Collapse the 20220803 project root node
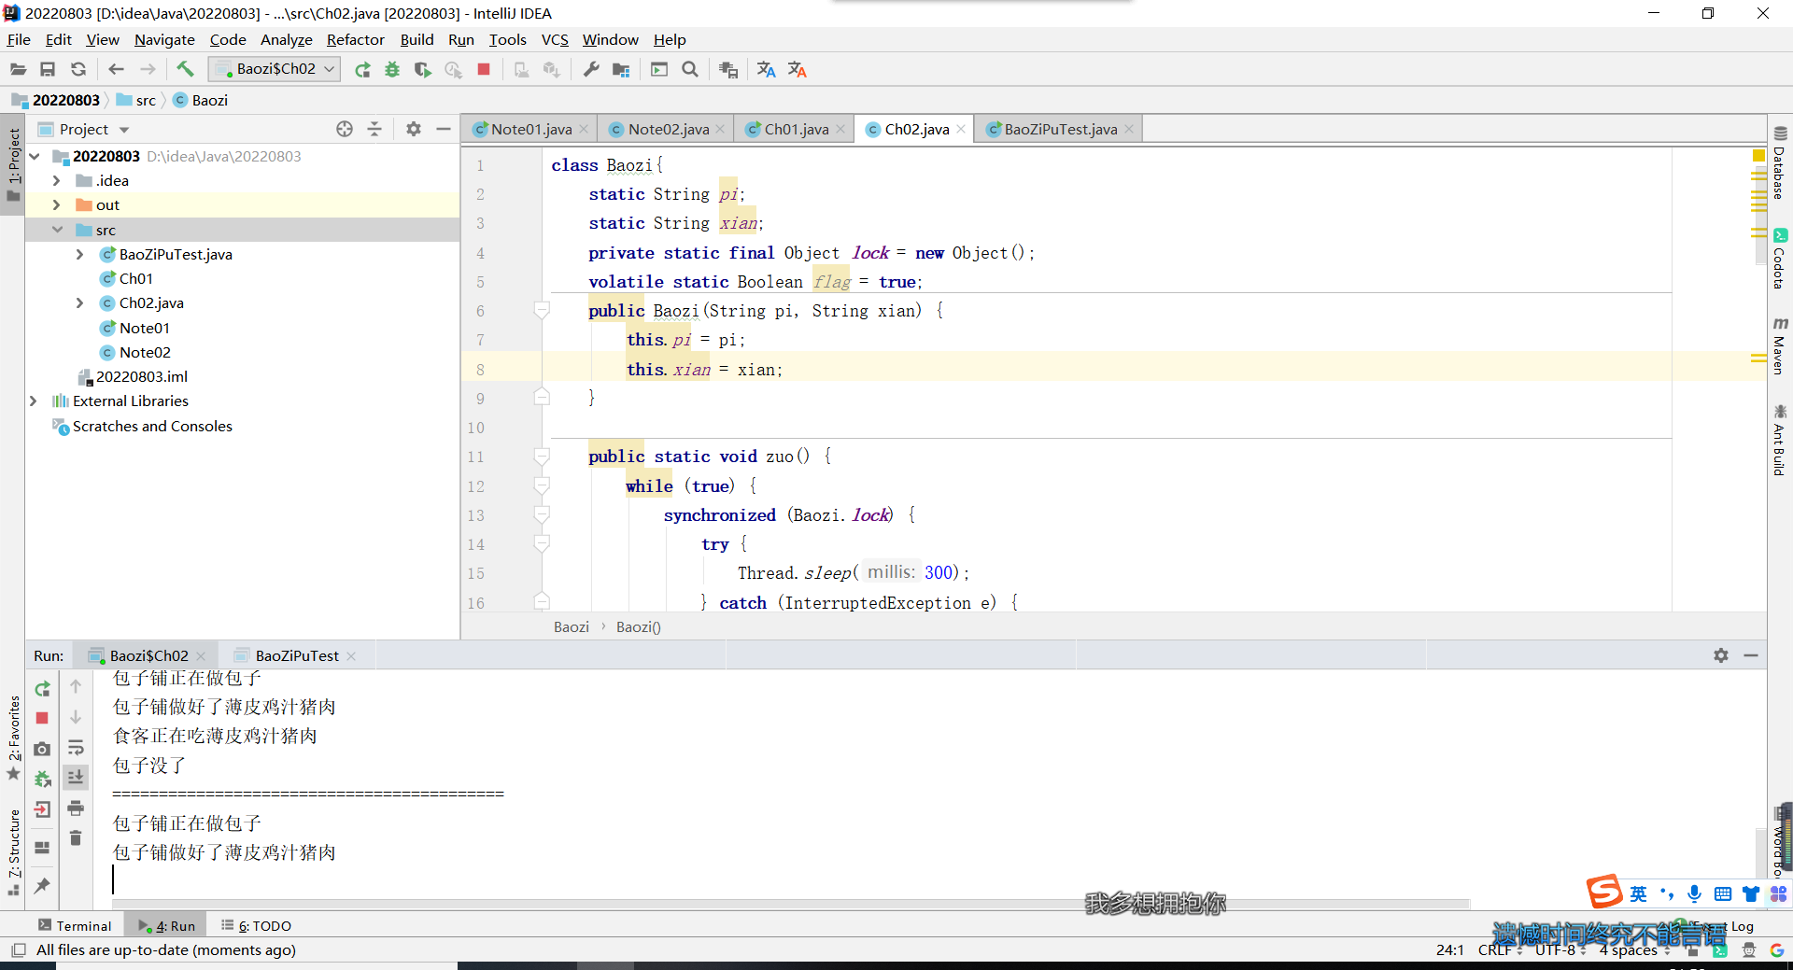This screenshot has width=1793, height=970. (x=35, y=156)
